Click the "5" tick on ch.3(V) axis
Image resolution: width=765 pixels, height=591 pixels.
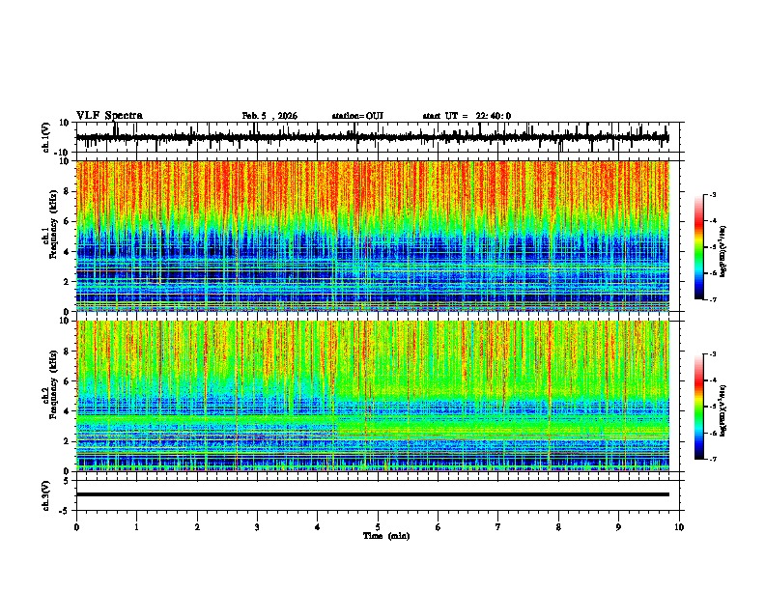[67, 480]
